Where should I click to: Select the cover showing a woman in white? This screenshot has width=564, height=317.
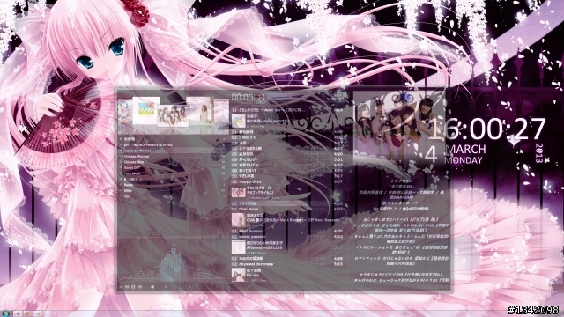pos(200,111)
